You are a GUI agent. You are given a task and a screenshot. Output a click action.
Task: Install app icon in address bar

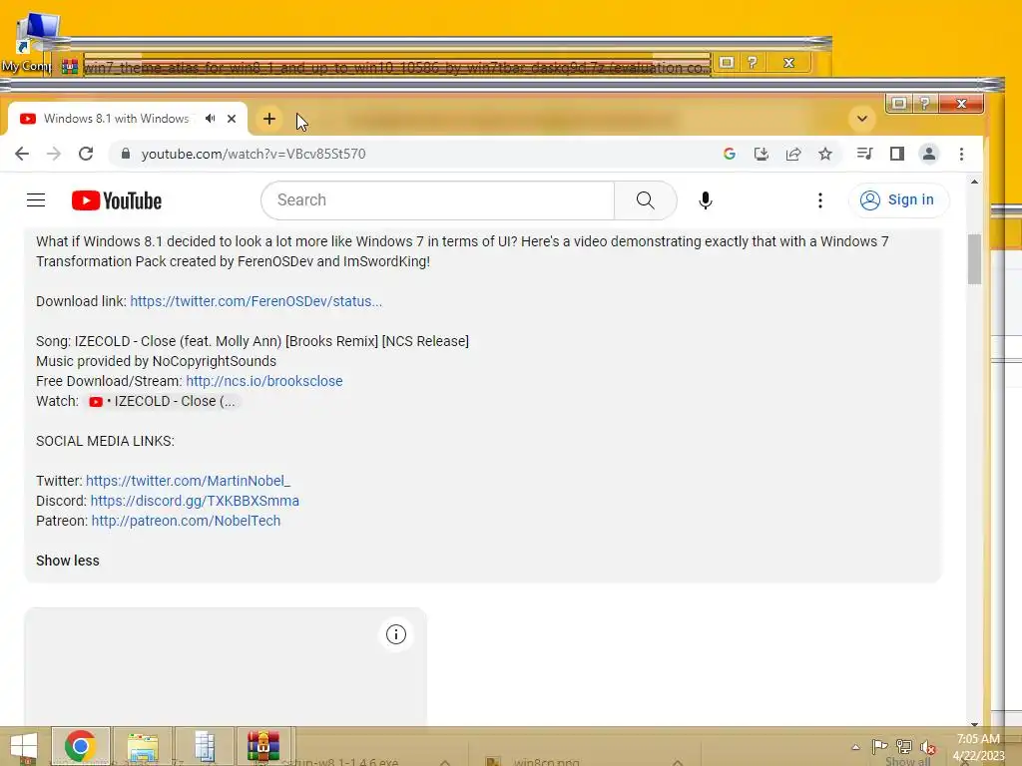761,154
